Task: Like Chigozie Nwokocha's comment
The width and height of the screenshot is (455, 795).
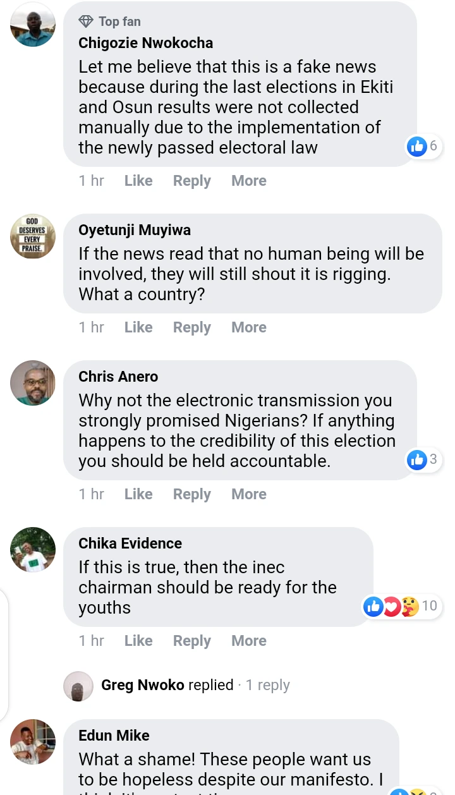Action: pos(138,181)
